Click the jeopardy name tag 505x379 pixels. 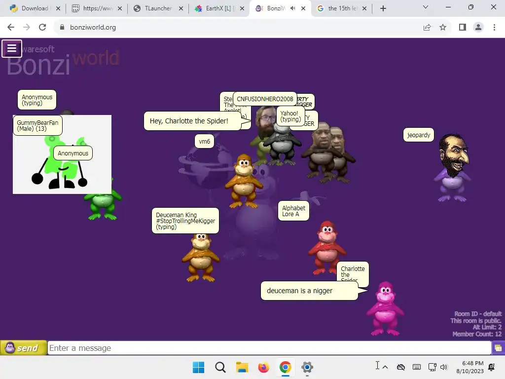(418, 135)
